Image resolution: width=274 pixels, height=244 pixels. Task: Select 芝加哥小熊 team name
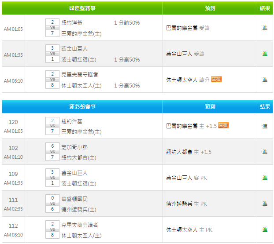pos(74,147)
